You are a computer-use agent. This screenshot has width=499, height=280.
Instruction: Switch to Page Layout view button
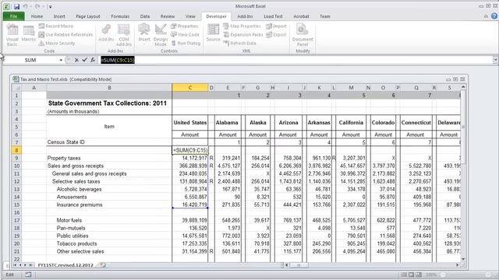coord(412,275)
